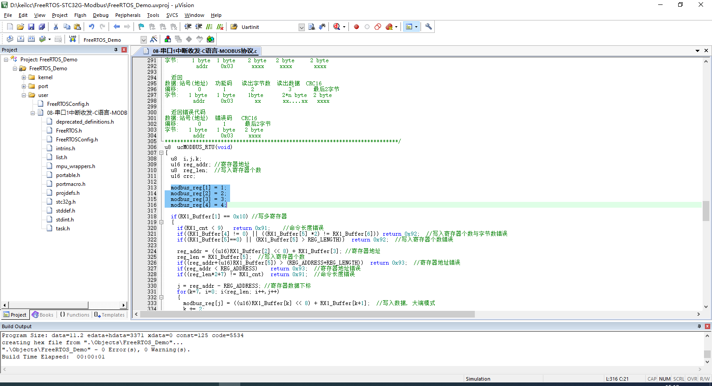Collapse the user folder
712x386 pixels.
(x=24, y=95)
